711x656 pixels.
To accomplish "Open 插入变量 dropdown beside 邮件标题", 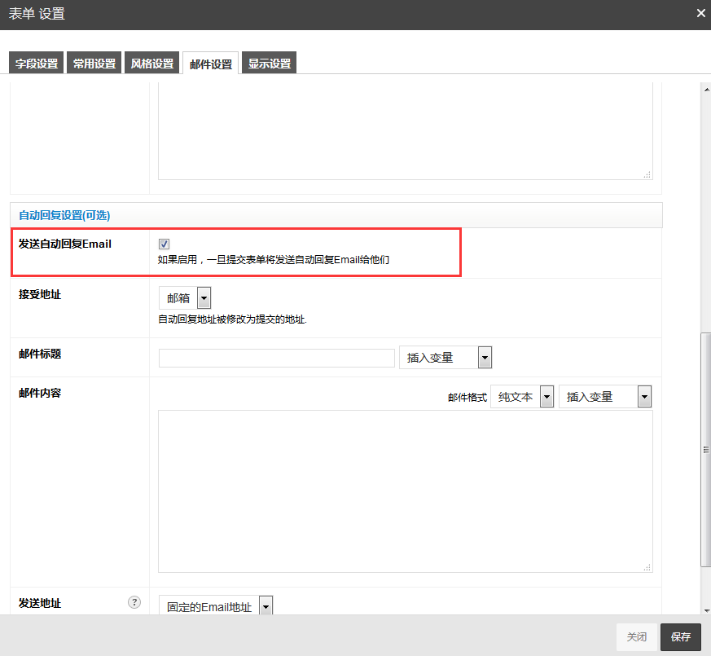I will tap(445, 358).
